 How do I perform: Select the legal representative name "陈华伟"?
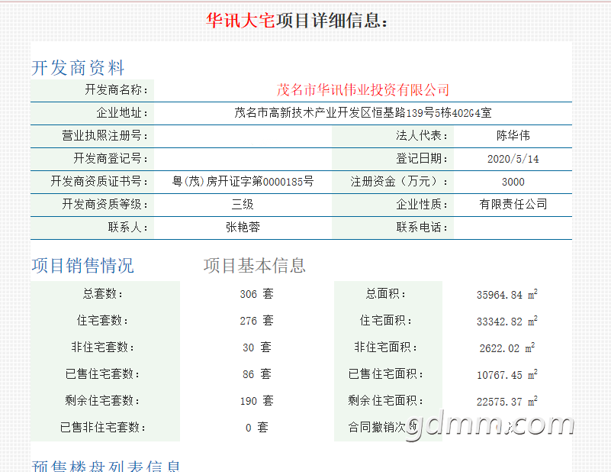coord(513,136)
